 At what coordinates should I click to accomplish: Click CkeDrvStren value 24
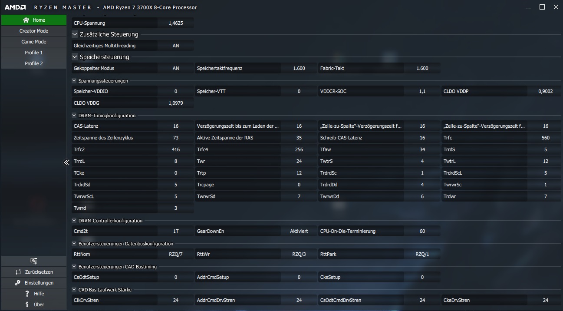tap(546, 300)
